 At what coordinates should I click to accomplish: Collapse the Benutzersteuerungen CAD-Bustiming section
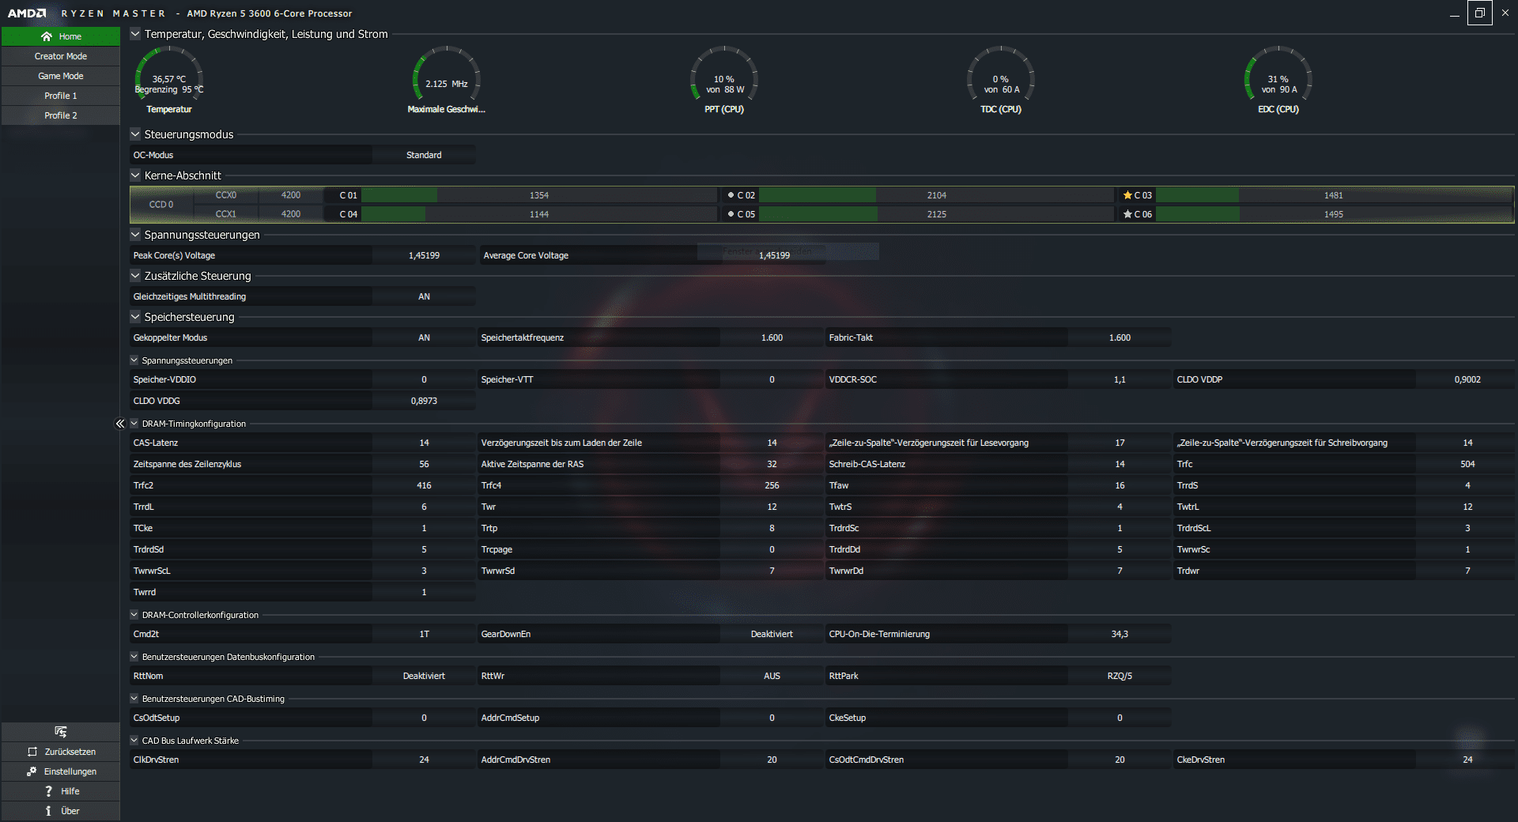pyautogui.click(x=134, y=699)
